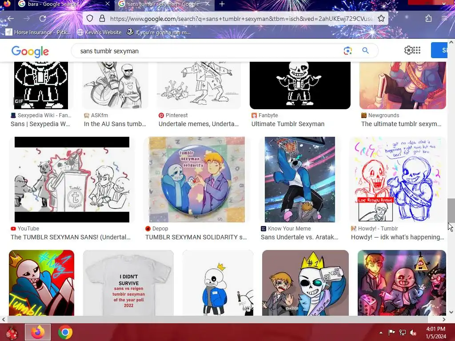The width and height of the screenshot is (455, 341).
Task: Click the horizontal scrollbar right arrow
Action: (444, 319)
